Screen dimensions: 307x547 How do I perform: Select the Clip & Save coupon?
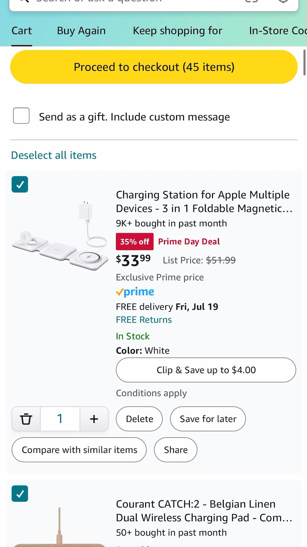click(x=206, y=370)
